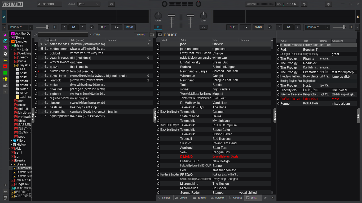Screen dimensions: 362x203
Task: Click the 3D cube icon next to layout
Action: tap(112, 4)
